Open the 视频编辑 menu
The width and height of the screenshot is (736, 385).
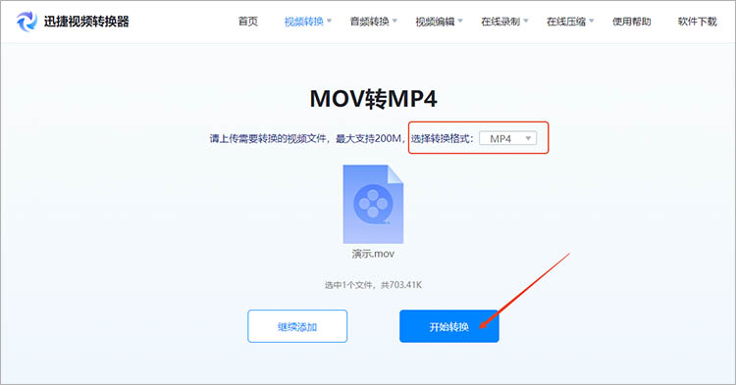(x=435, y=22)
